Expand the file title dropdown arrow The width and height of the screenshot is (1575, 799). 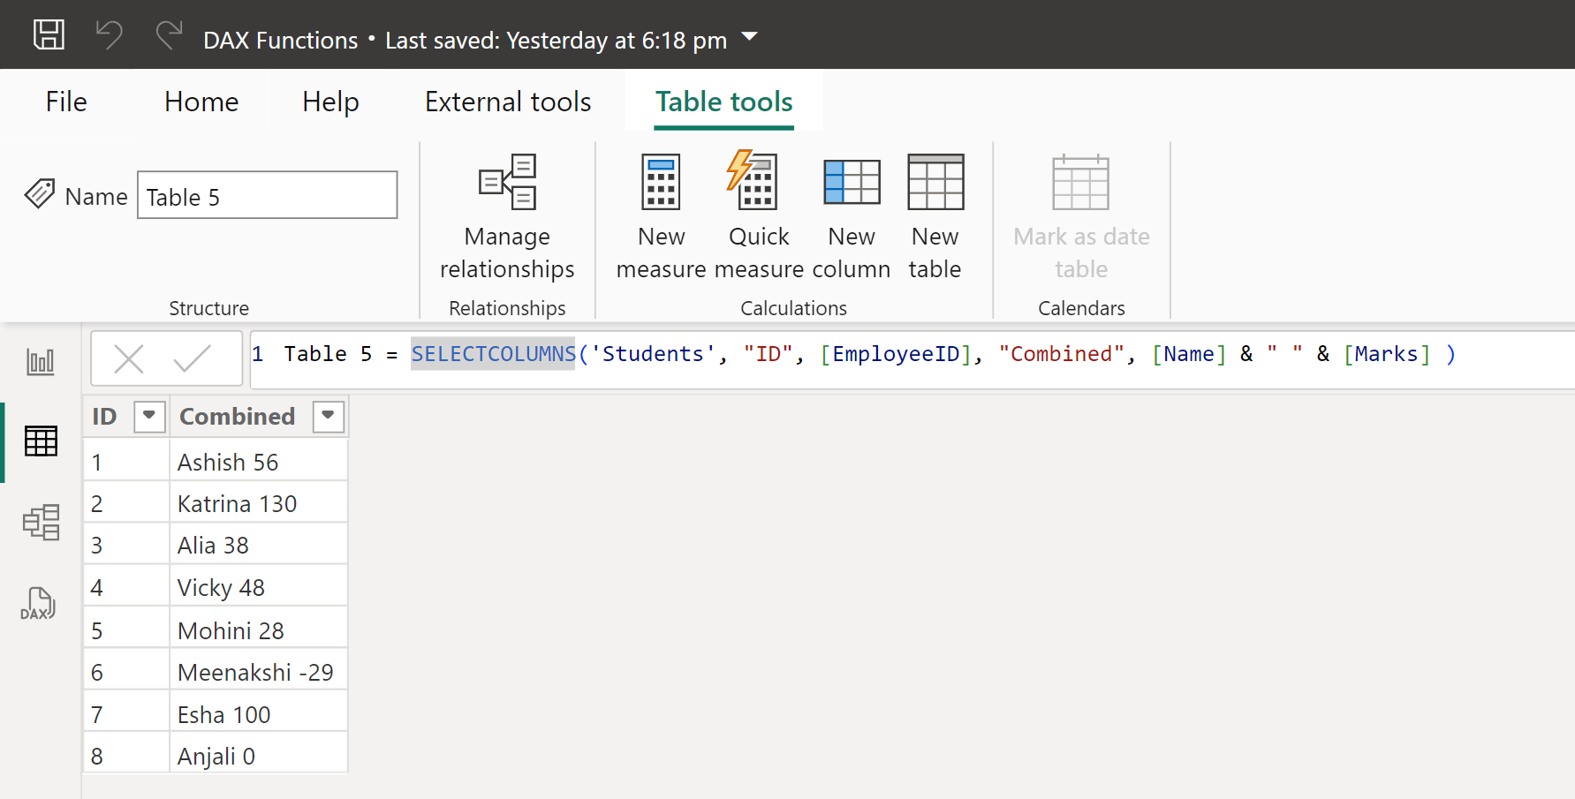pyautogui.click(x=749, y=37)
